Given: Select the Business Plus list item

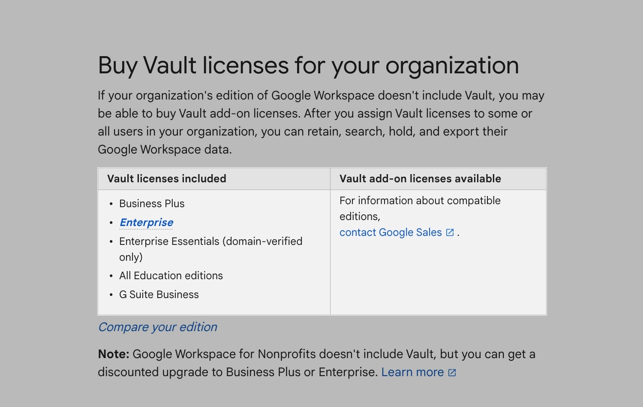Looking at the screenshot, I should click(151, 203).
